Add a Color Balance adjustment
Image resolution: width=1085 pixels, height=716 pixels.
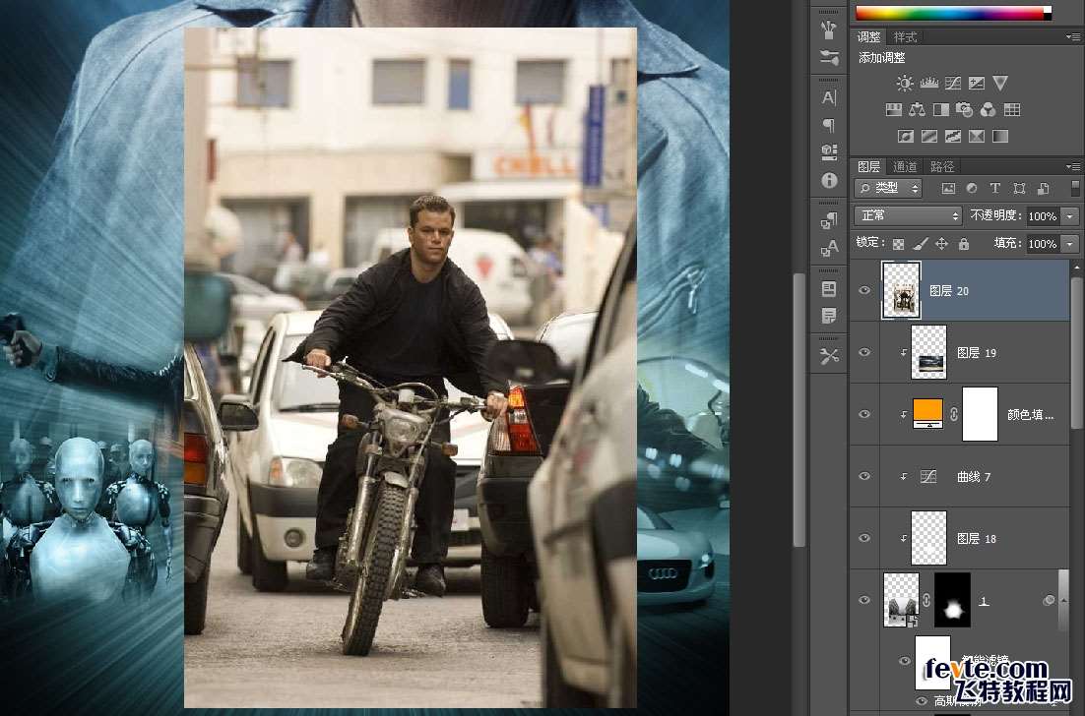(x=918, y=110)
